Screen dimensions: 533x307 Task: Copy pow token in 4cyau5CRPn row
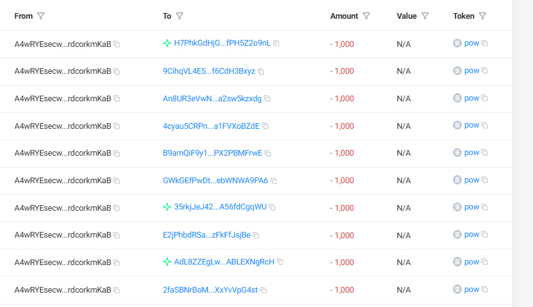pos(485,125)
